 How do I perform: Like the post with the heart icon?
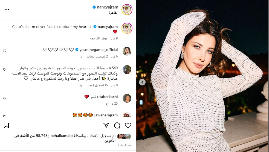128,125
